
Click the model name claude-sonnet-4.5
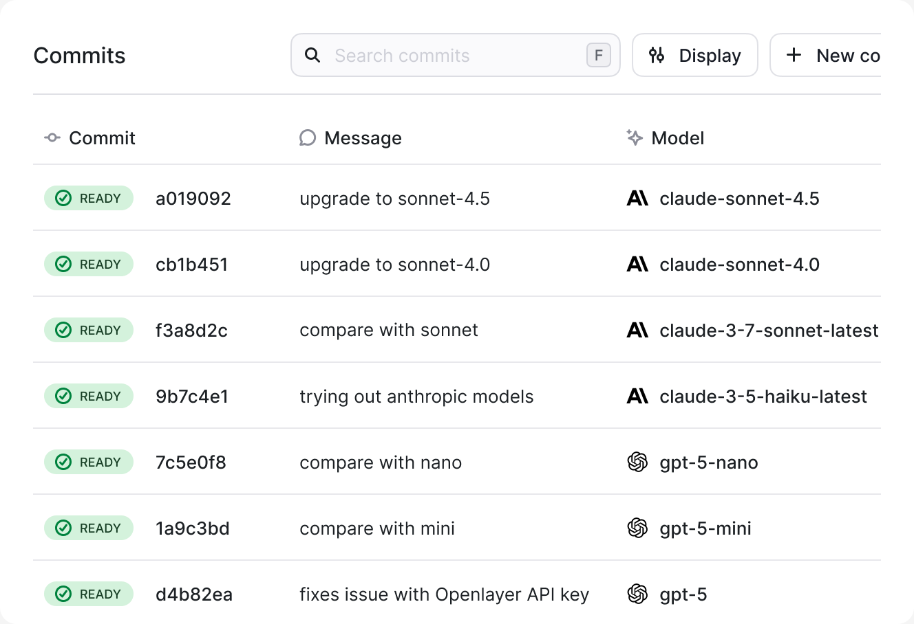pos(740,199)
